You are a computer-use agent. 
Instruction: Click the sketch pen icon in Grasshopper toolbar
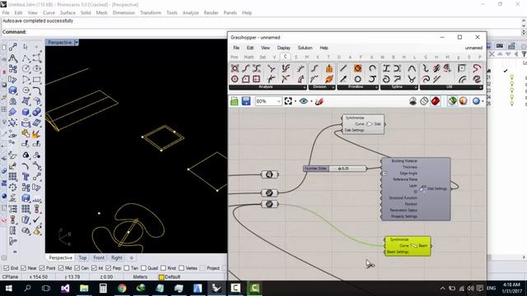(x=319, y=101)
